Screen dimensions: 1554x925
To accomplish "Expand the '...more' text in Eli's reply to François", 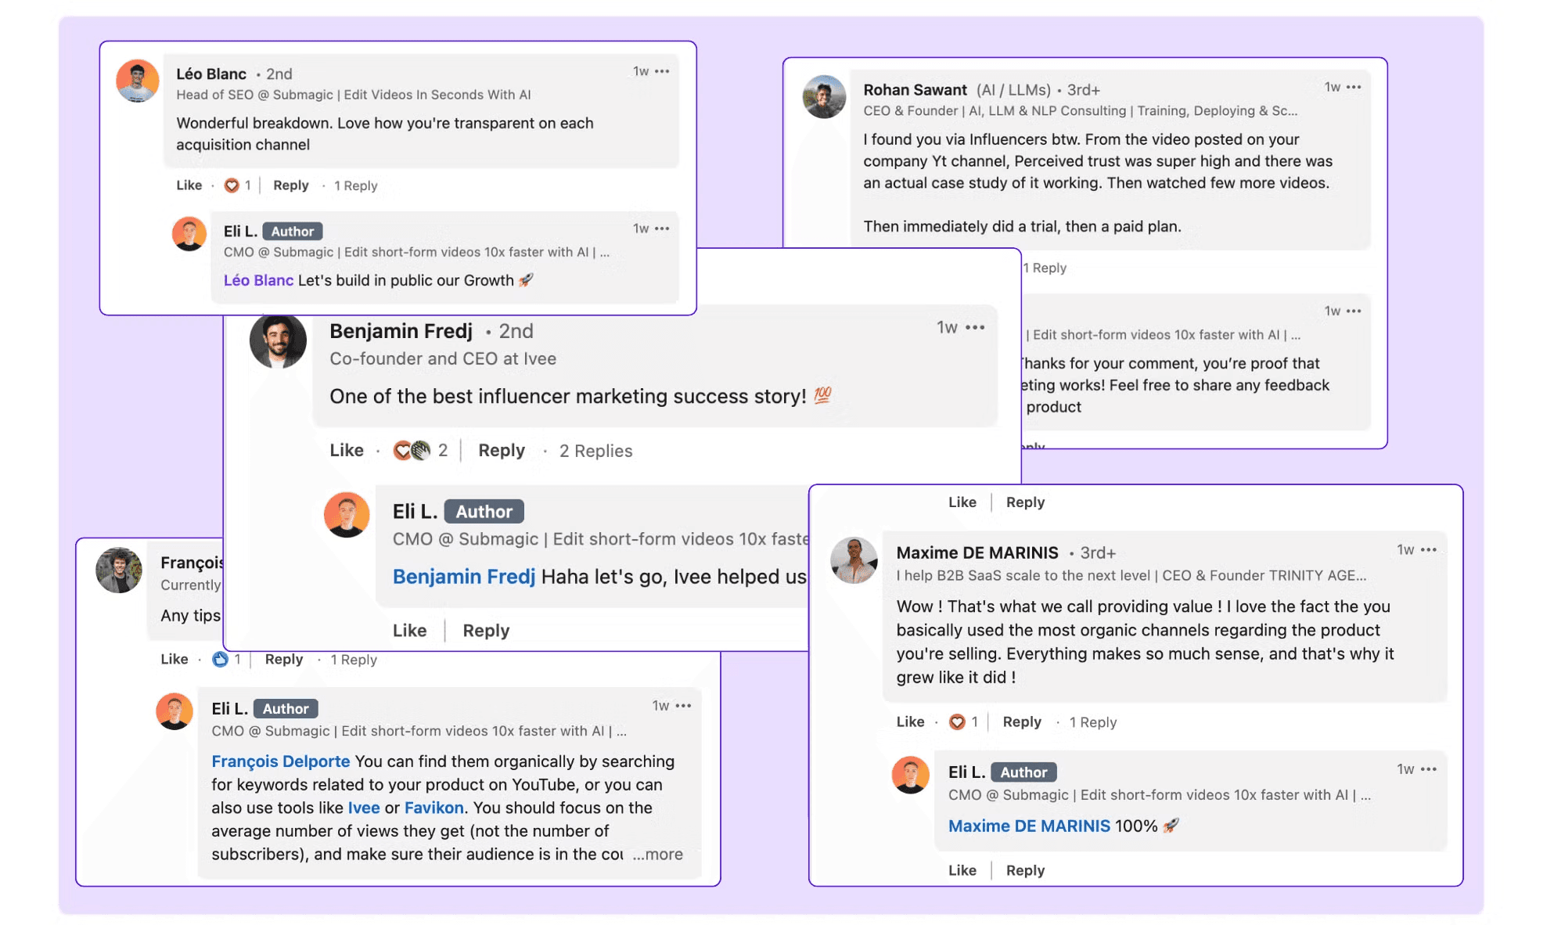I will tap(657, 854).
